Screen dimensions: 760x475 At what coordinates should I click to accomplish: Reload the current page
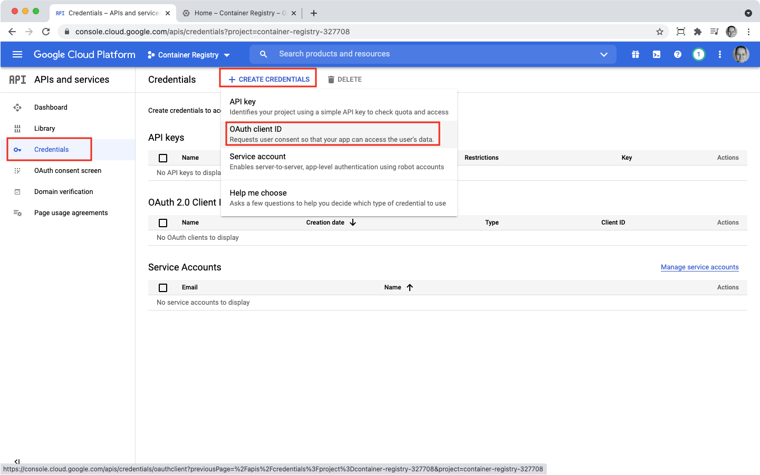46,32
